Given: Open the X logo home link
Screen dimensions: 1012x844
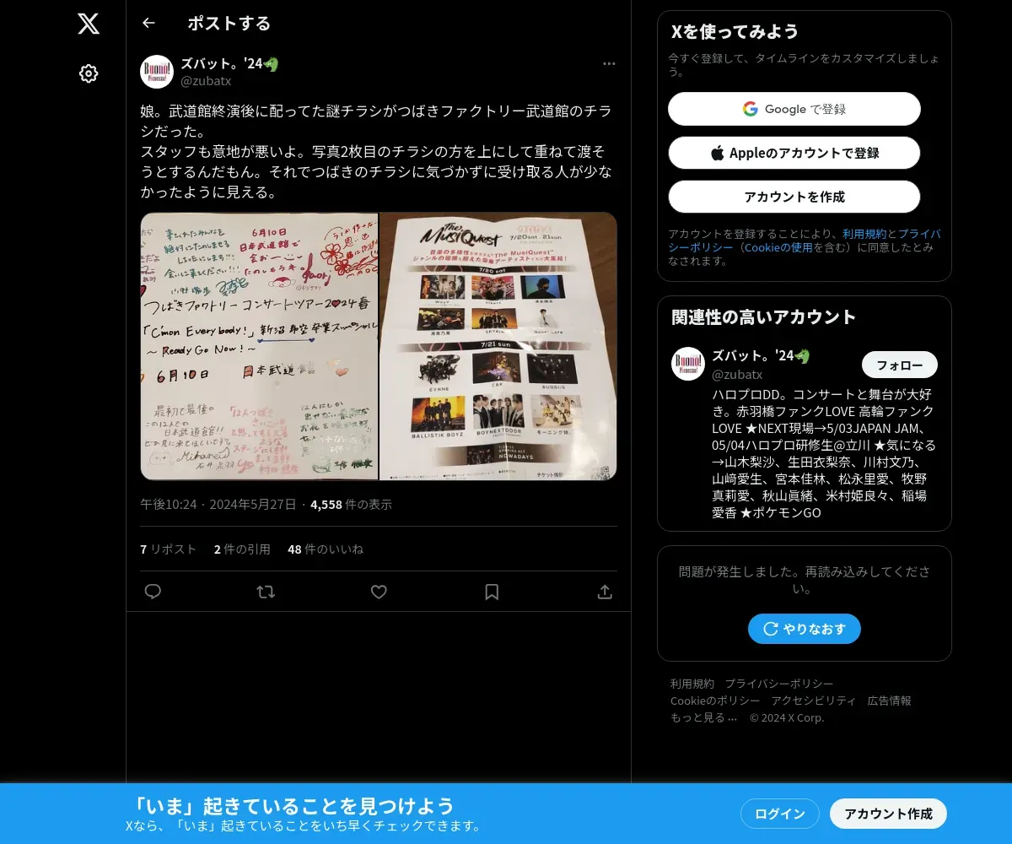Looking at the screenshot, I should pos(89,24).
